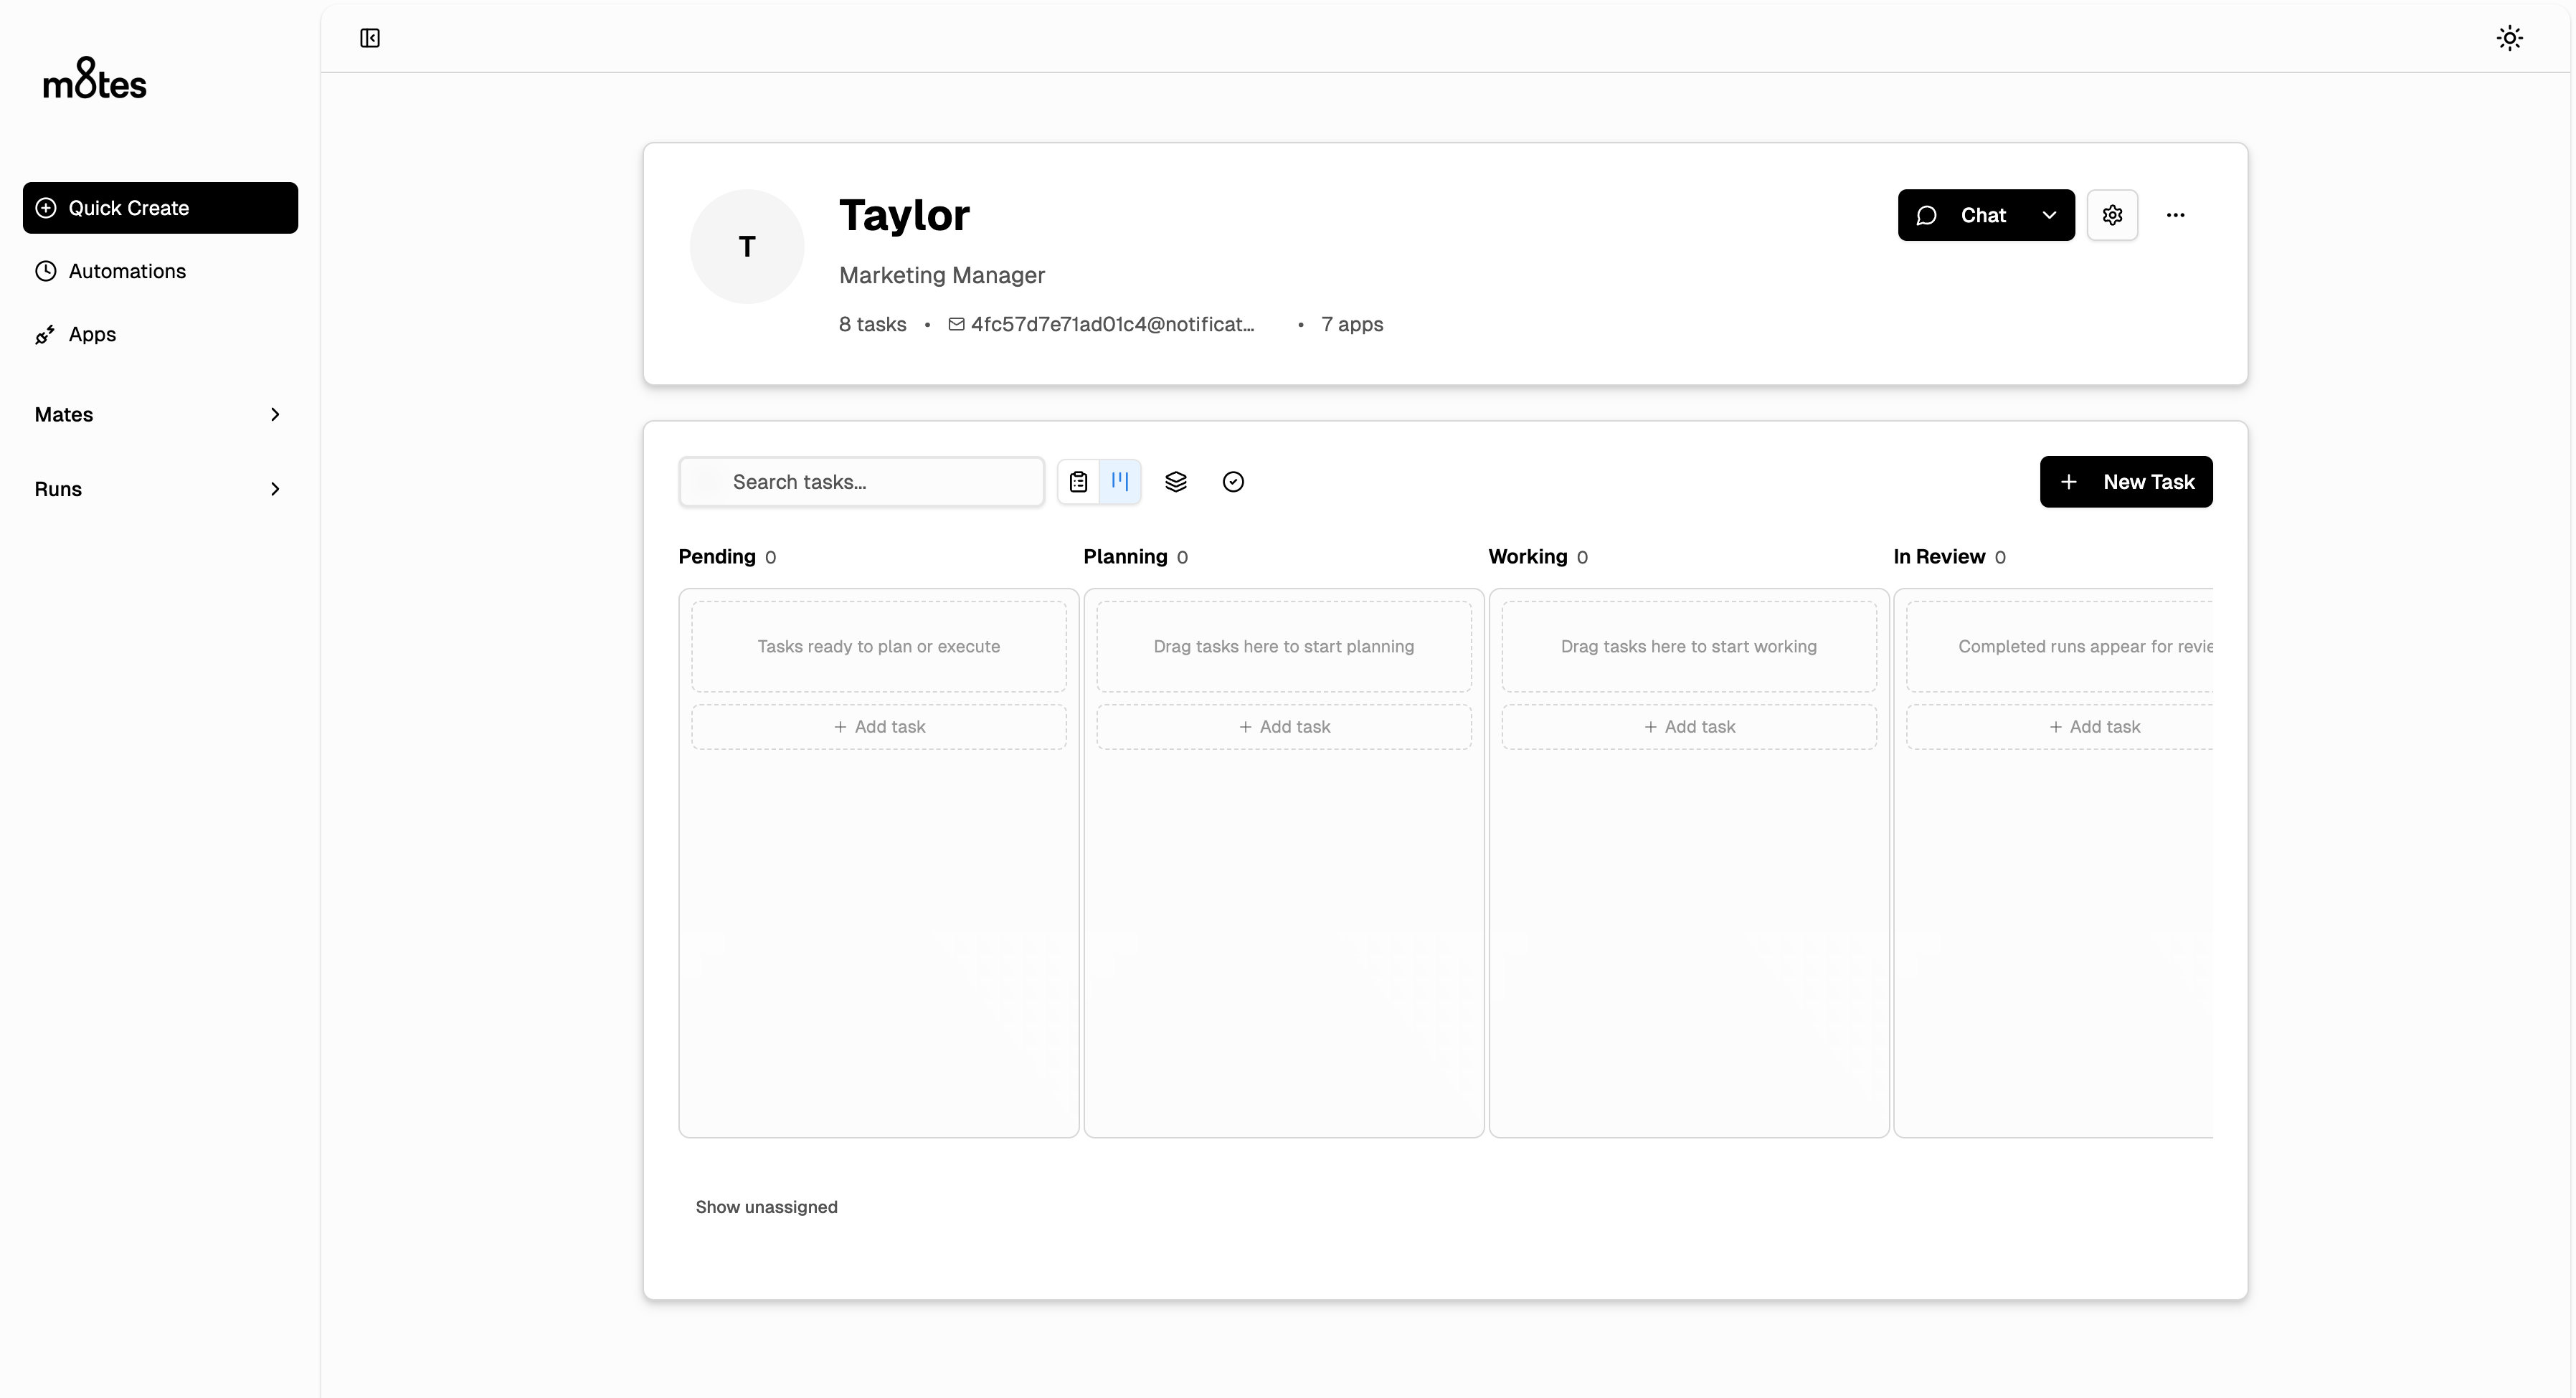Open the group-by layers icon
The image size is (2576, 1398).
point(1176,481)
